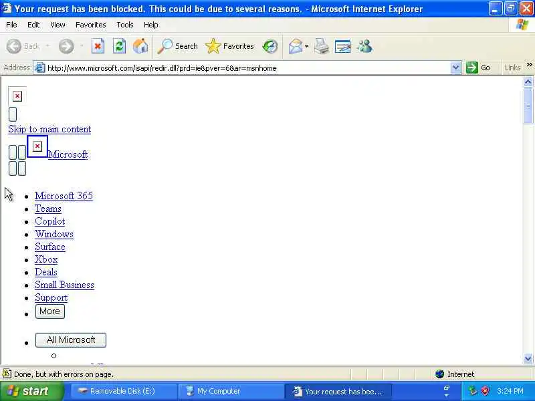Click the broken image at page top

coord(17,96)
